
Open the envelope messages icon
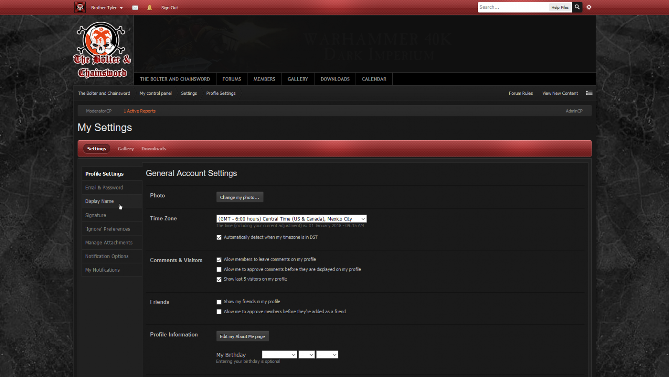(x=135, y=8)
